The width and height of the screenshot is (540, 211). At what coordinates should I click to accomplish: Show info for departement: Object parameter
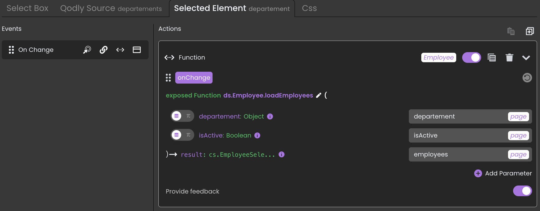pos(270,116)
